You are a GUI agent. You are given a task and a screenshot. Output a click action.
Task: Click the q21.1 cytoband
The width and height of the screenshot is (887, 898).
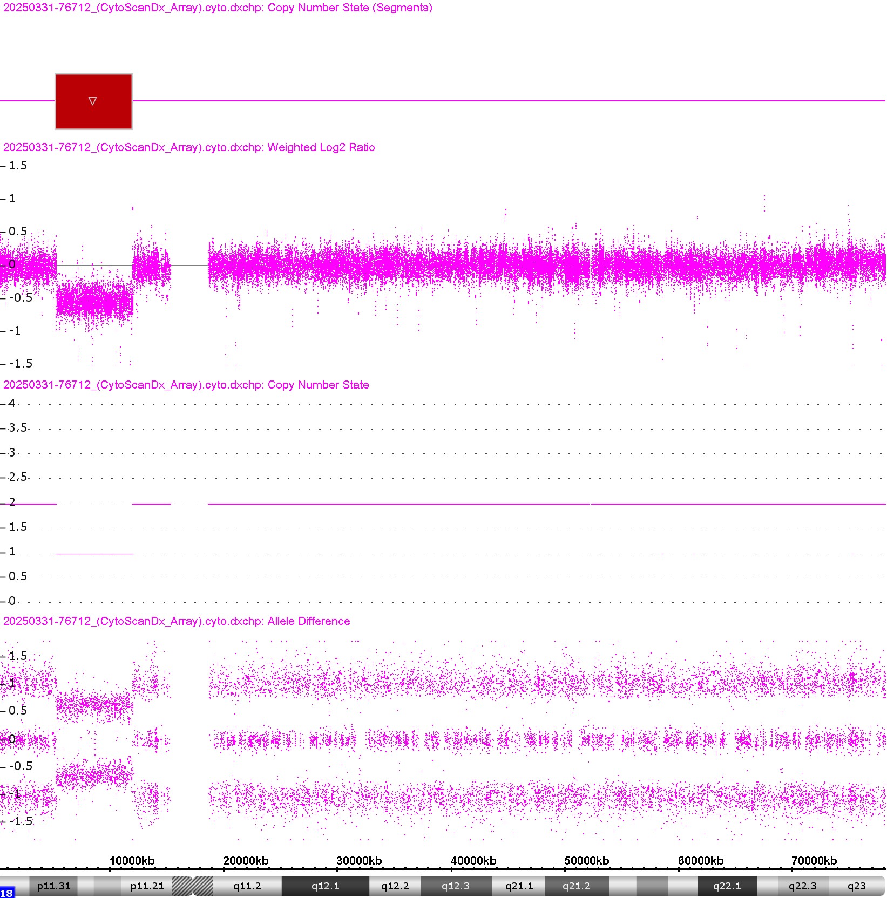tap(519, 886)
